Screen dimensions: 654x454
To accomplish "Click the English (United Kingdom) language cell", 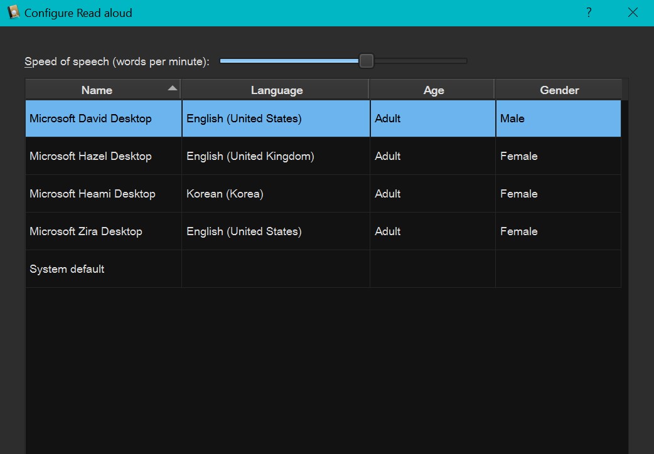I will 276,156.
